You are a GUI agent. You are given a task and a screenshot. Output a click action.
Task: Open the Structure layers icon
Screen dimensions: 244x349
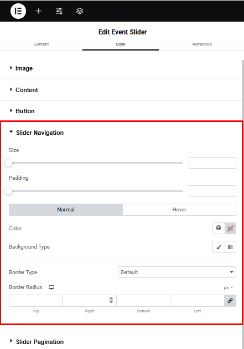tap(80, 11)
